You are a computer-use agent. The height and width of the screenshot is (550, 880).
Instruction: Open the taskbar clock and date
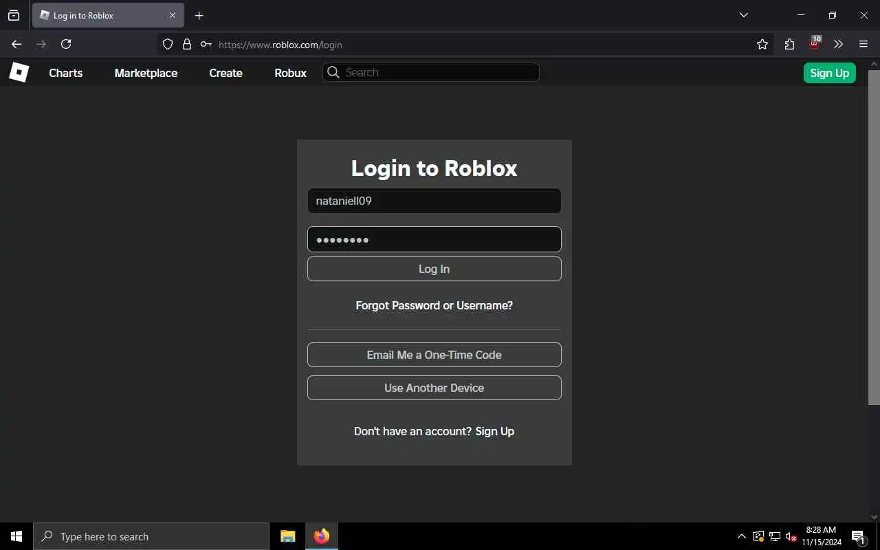(x=821, y=536)
